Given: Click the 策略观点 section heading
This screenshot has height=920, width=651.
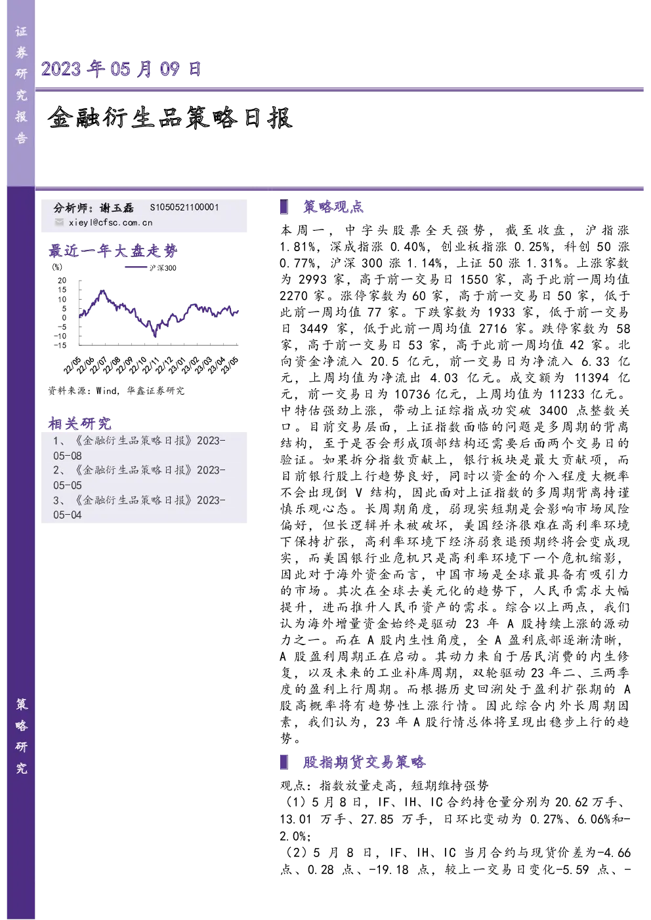Looking at the screenshot, I should (333, 207).
